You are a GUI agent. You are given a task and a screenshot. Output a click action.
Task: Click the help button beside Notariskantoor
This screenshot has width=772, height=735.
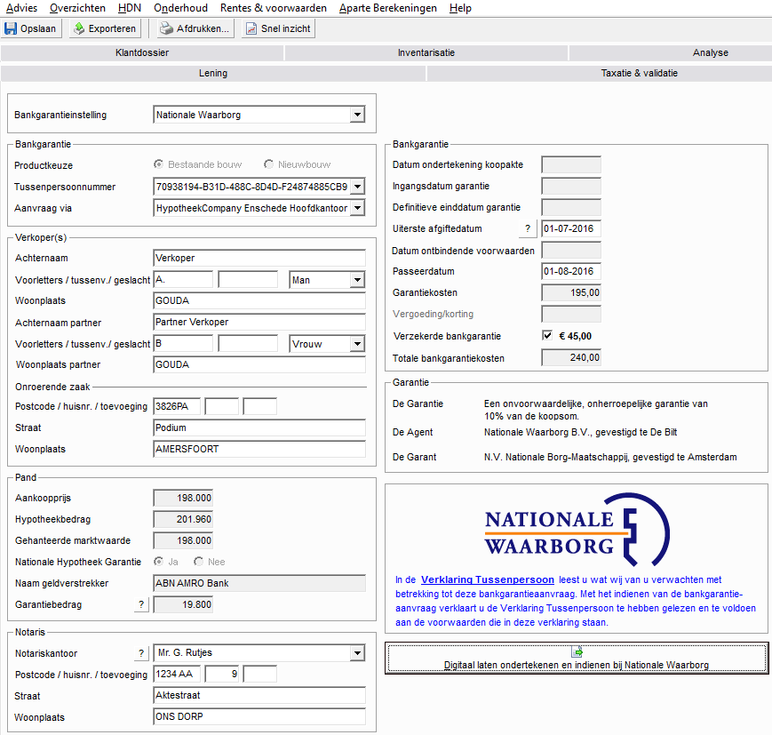click(140, 653)
